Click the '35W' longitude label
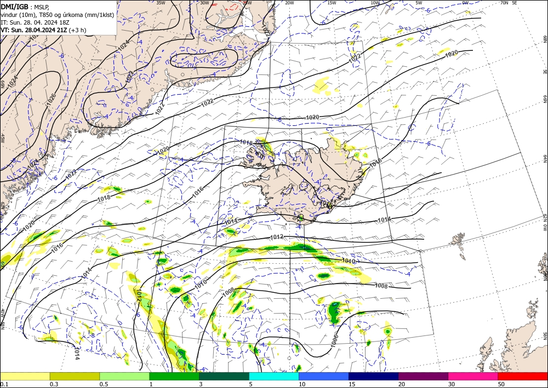 click(x=161, y=3)
